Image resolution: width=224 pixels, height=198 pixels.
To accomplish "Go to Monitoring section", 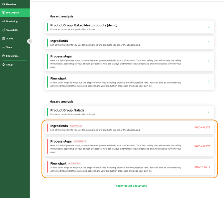I will (15, 21).
